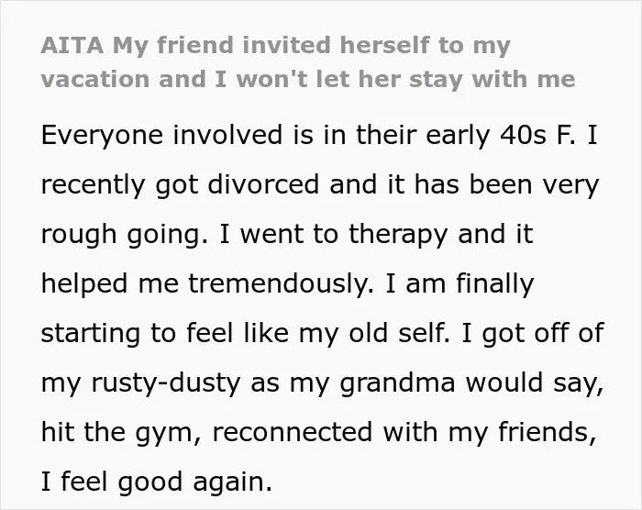Click the word "grandma" in the text
The image size is (642, 510).
pyautogui.click(x=397, y=383)
